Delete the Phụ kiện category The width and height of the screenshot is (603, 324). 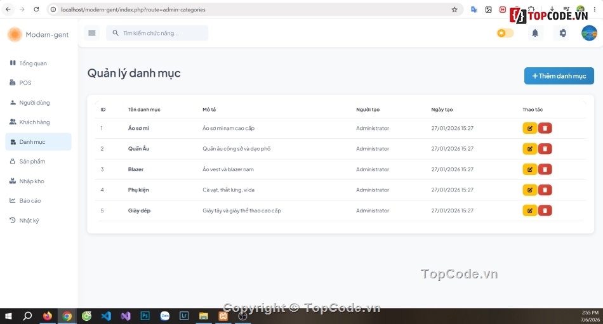tap(545, 190)
